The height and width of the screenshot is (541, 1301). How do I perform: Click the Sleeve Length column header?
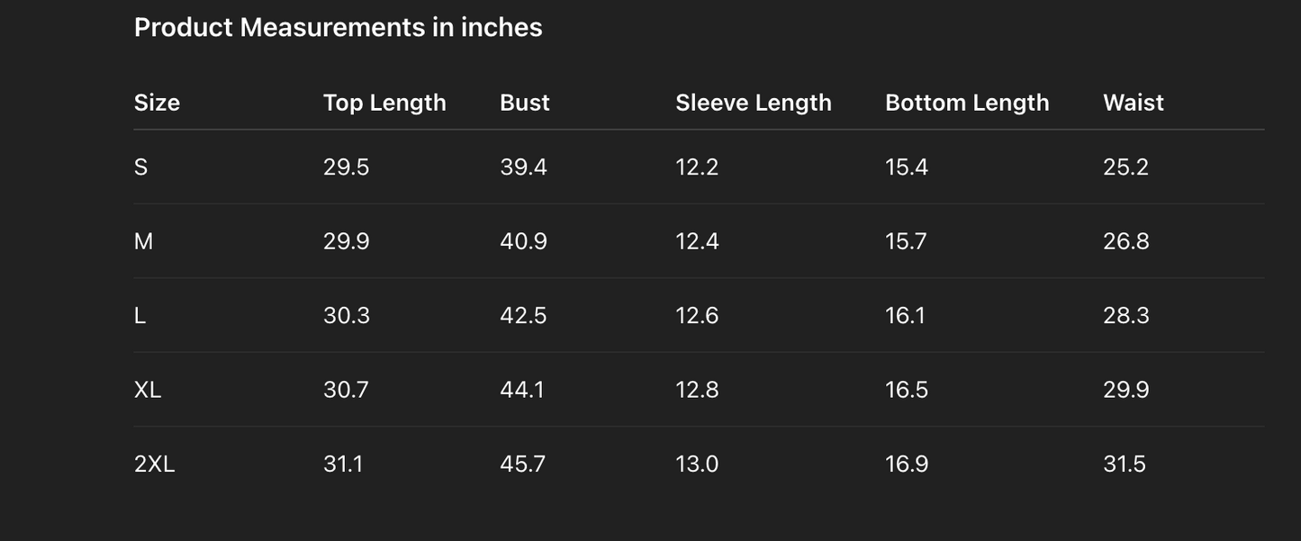[x=753, y=103]
